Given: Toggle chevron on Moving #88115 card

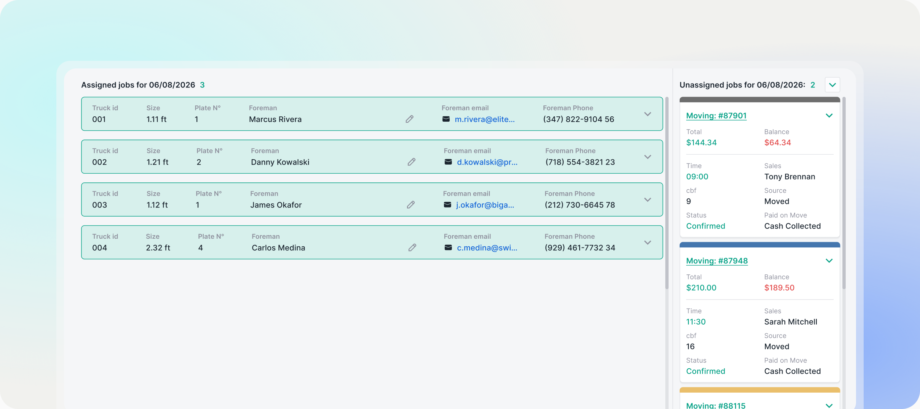Looking at the screenshot, I should coord(829,406).
